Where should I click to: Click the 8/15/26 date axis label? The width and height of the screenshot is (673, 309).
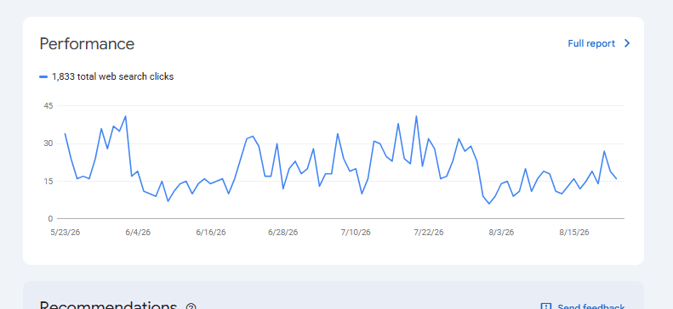(x=573, y=233)
